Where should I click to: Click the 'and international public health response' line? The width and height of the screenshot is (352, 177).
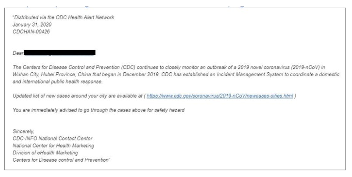tap(57, 82)
